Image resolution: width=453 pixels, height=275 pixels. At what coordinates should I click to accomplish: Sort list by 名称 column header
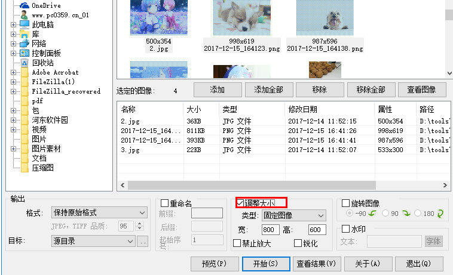click(x=151, y=109)
